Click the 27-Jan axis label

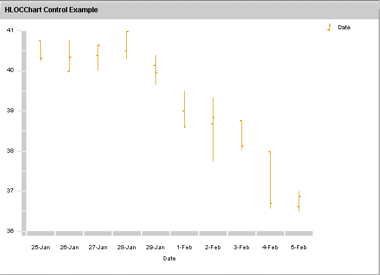click(98, 247)
